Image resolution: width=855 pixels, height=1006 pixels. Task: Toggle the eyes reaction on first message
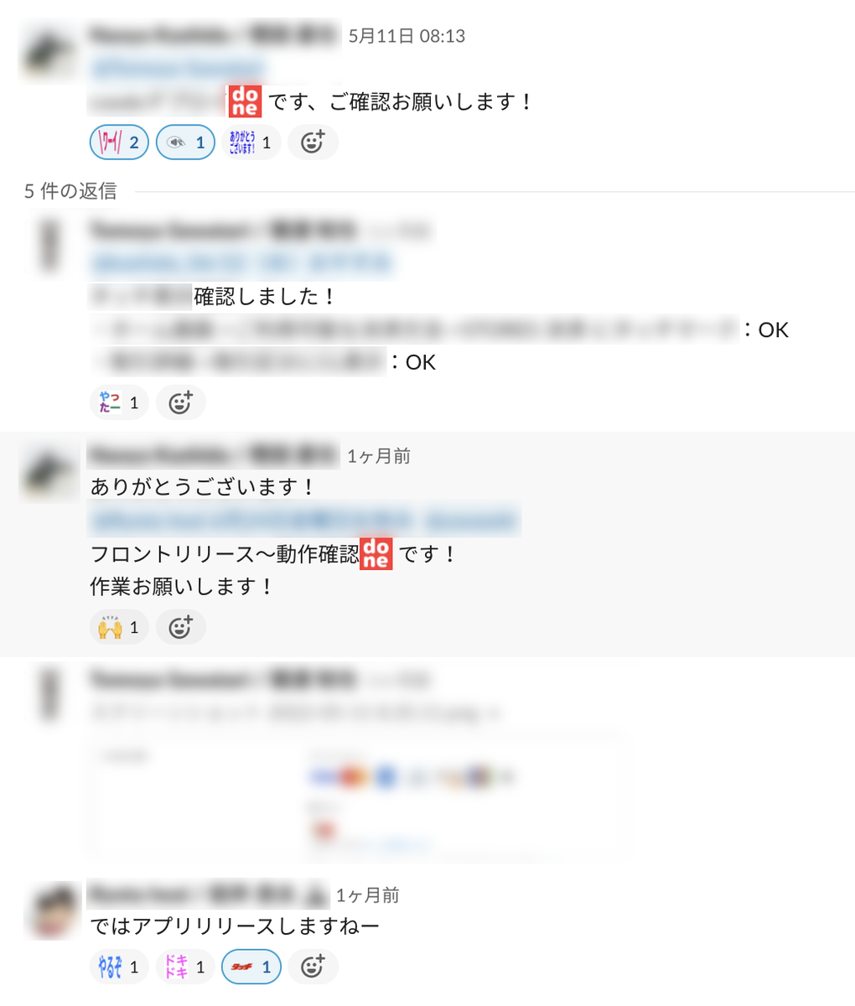(185, 143)
